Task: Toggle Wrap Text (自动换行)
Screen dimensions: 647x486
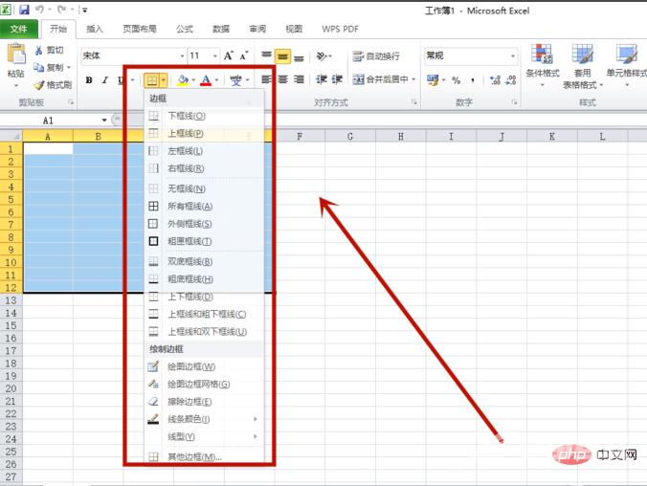Action: click(375, 56)
